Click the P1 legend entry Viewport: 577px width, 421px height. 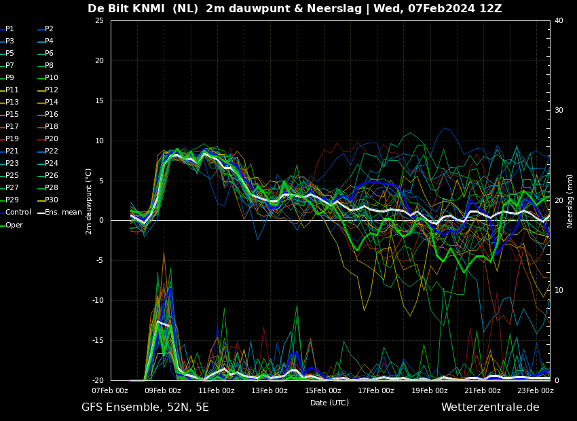[7, 29]
